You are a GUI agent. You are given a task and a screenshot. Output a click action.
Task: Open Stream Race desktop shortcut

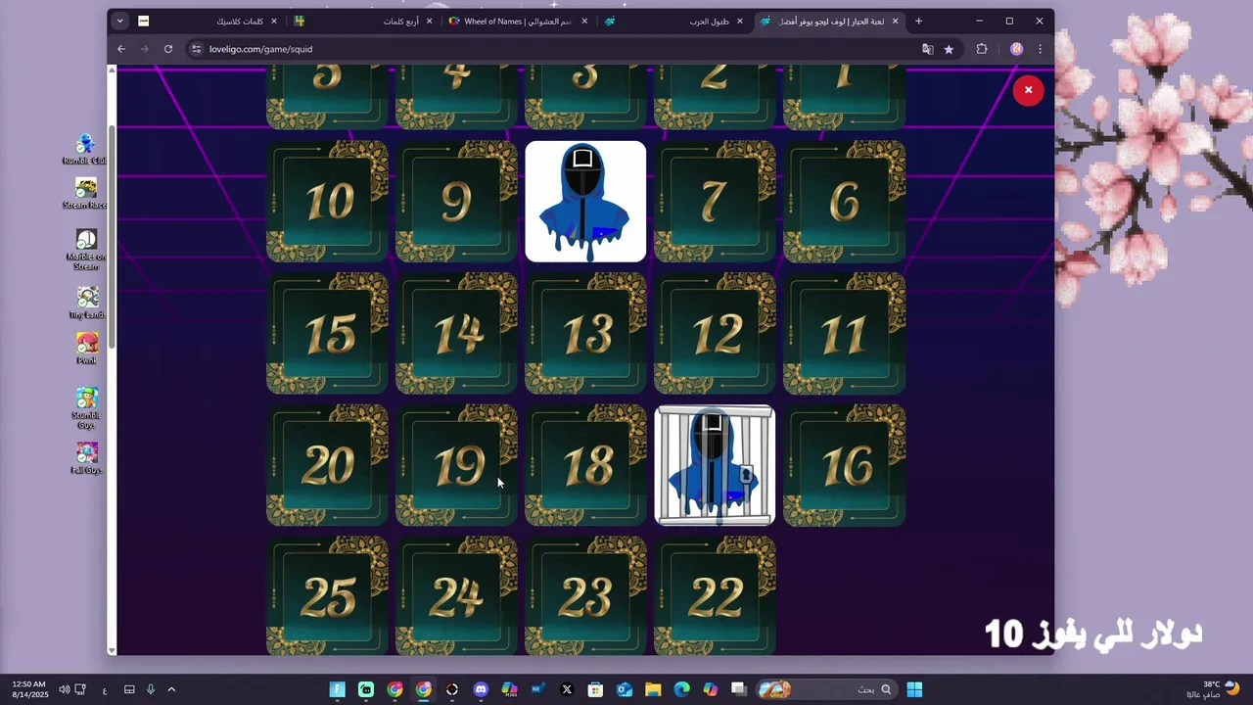[x=85, y=194]
